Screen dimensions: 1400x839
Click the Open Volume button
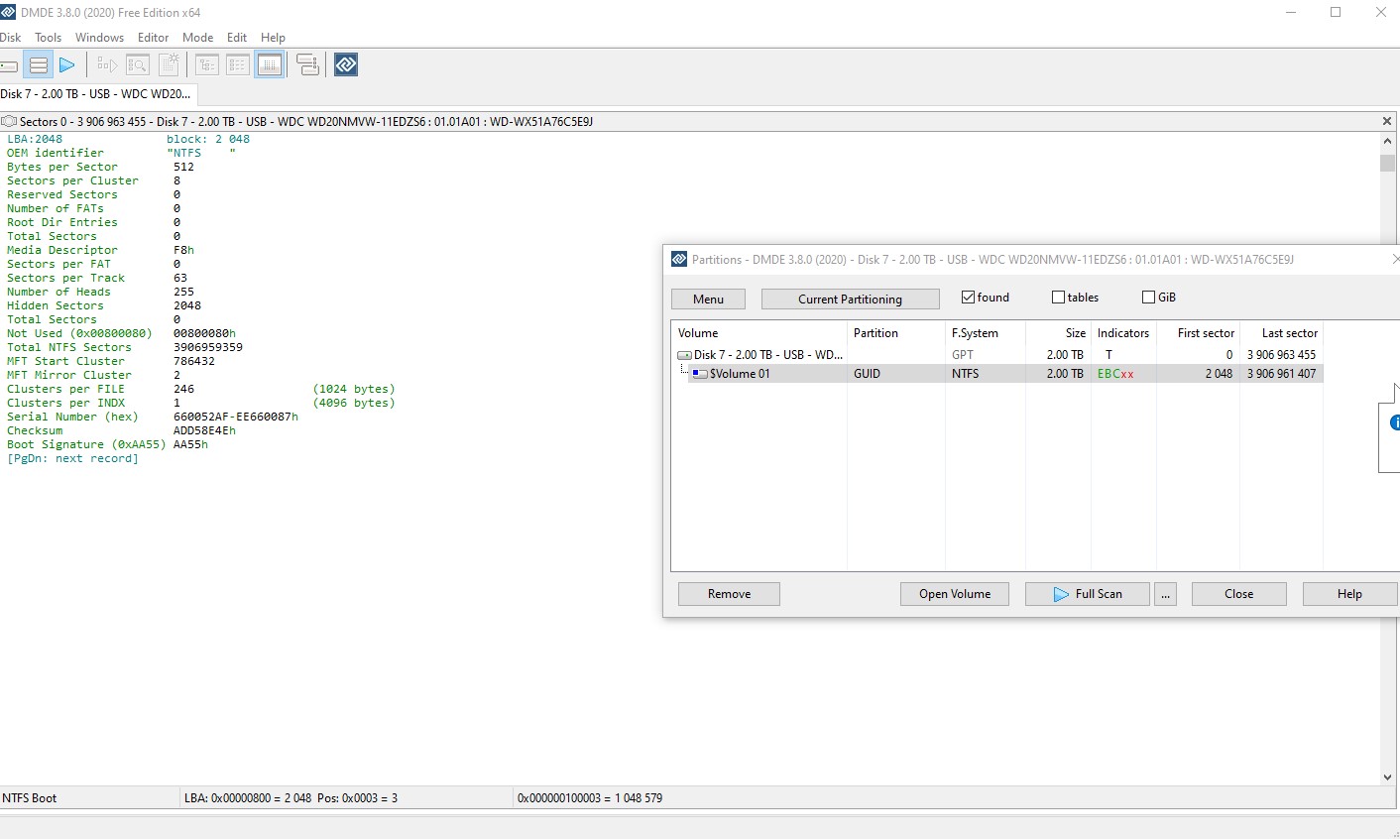point(955,594)
